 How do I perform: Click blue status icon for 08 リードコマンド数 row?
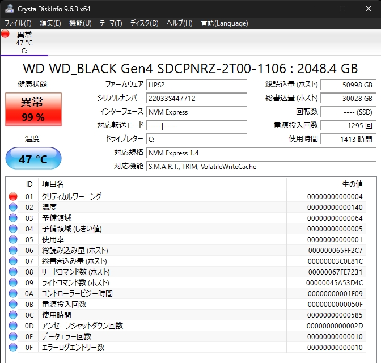tap(13, 272)
